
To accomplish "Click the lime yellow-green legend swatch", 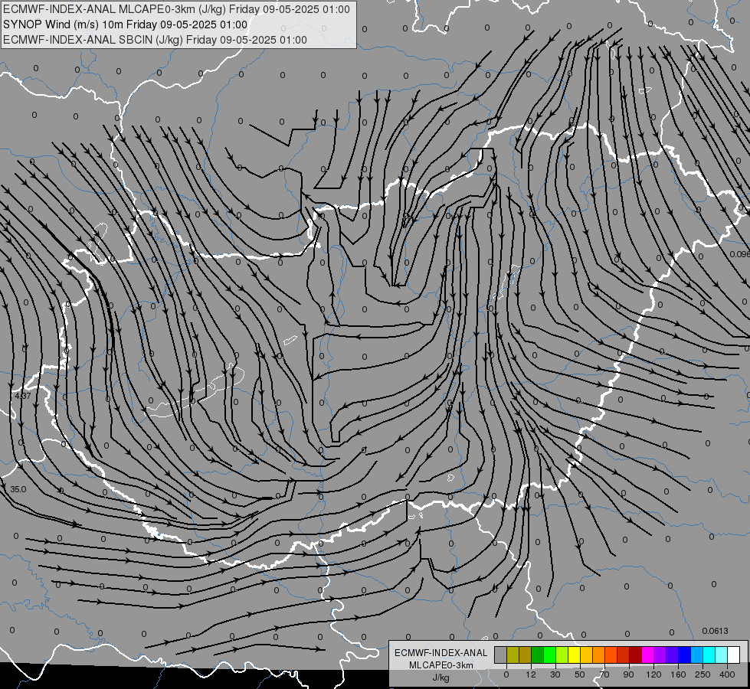I will click(x=562, y=655).
